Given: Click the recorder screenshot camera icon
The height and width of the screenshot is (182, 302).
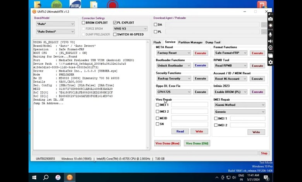Looking at the screenshot, I should (270, 19).
